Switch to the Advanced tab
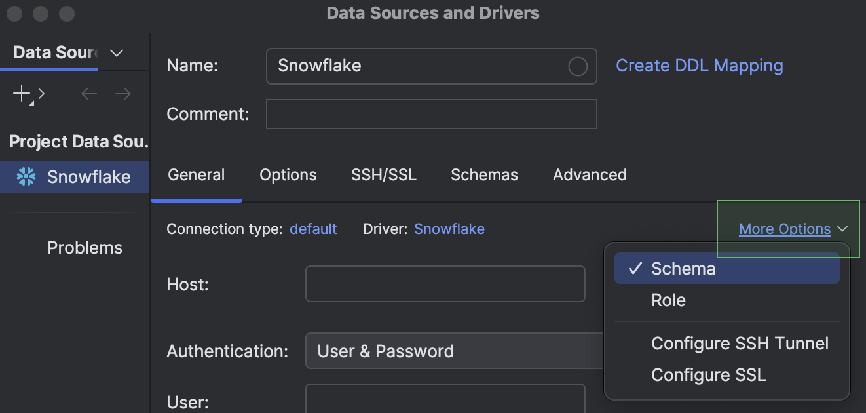 [x=589, y=175]
